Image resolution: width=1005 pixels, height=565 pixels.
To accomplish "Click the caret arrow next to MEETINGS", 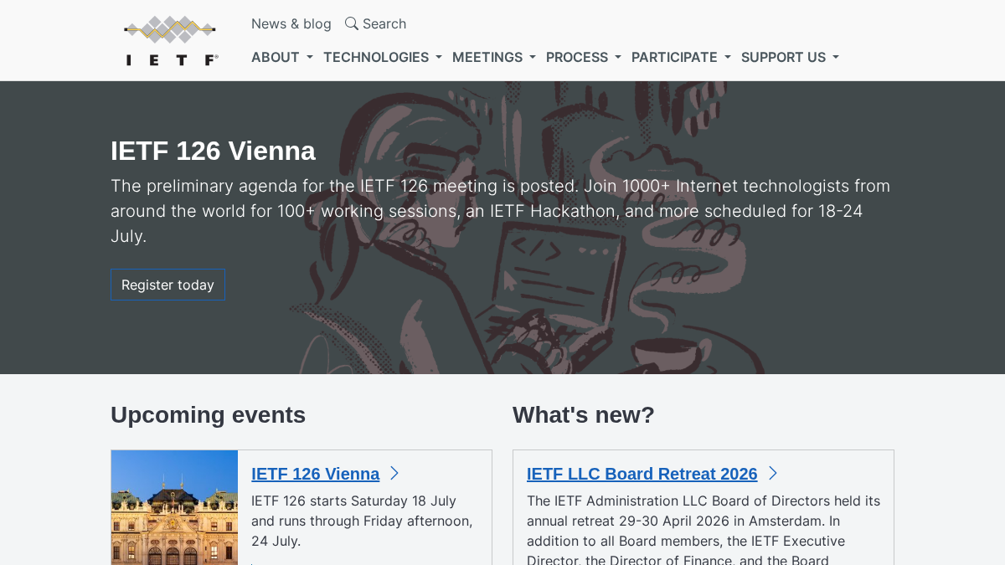I will 533,58.
